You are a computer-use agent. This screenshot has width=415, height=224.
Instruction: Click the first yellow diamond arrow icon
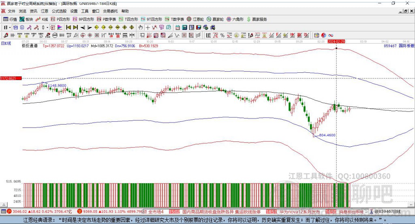pyautogui.click(x=96, y=27)
